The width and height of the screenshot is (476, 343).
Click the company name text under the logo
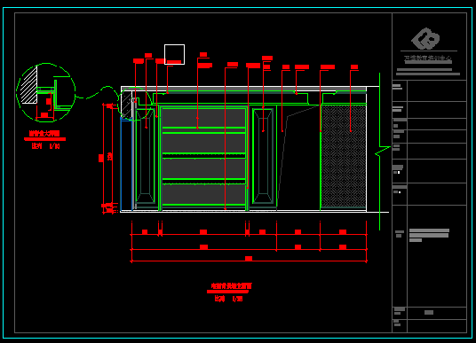427,58
